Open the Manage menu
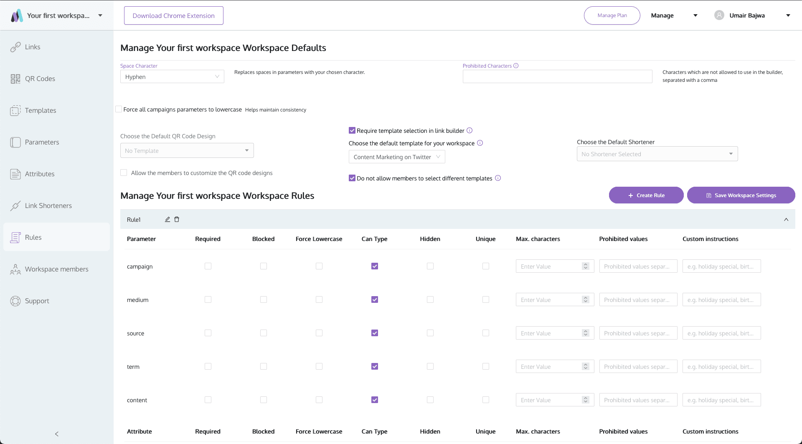The height and width of the screenshot is (444, 802). pyautogui.click(x=674, y=15)
